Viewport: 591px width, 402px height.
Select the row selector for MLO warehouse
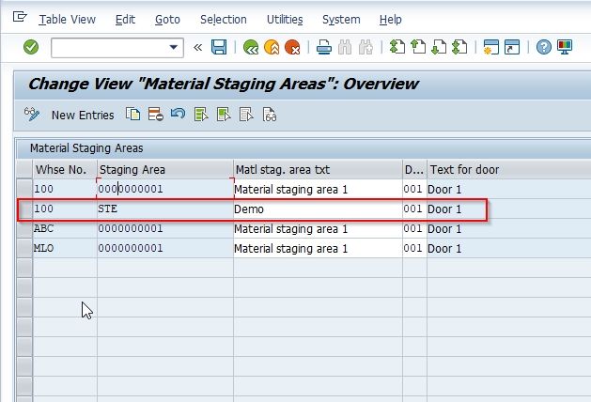pos(24,249)
